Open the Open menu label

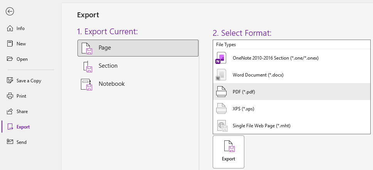point(22,59)
